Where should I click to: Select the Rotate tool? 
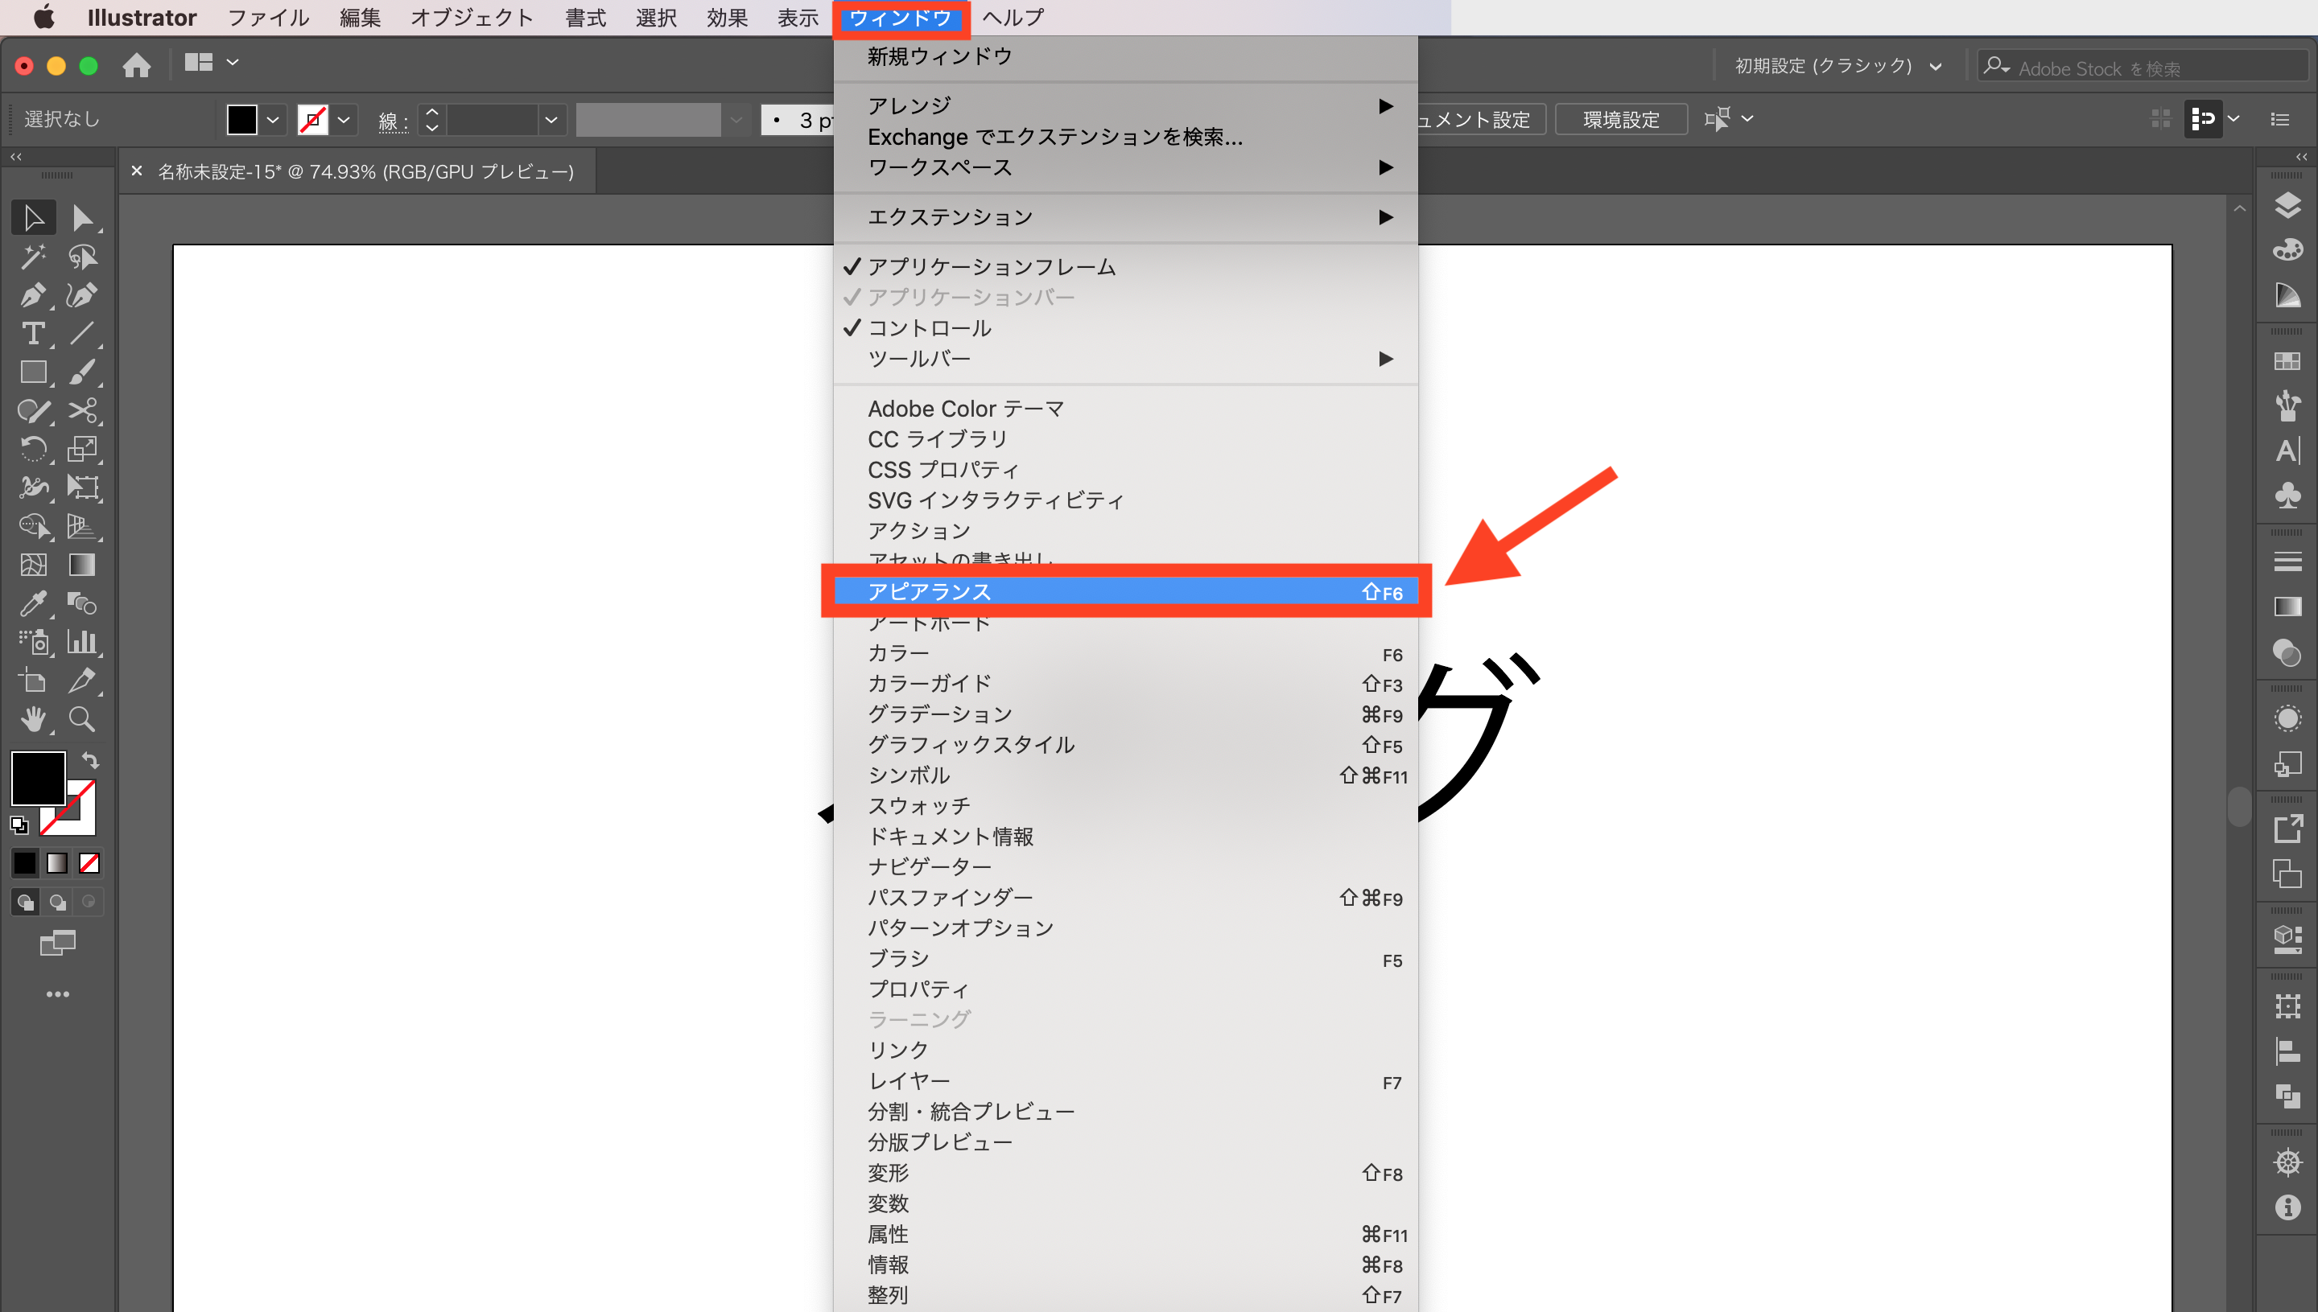pyautogui.click(x=33, y=449)
